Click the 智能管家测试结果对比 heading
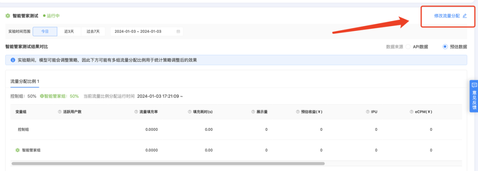Image resolution: width=478 pixels, height=171 pixels. pos(27,47)
